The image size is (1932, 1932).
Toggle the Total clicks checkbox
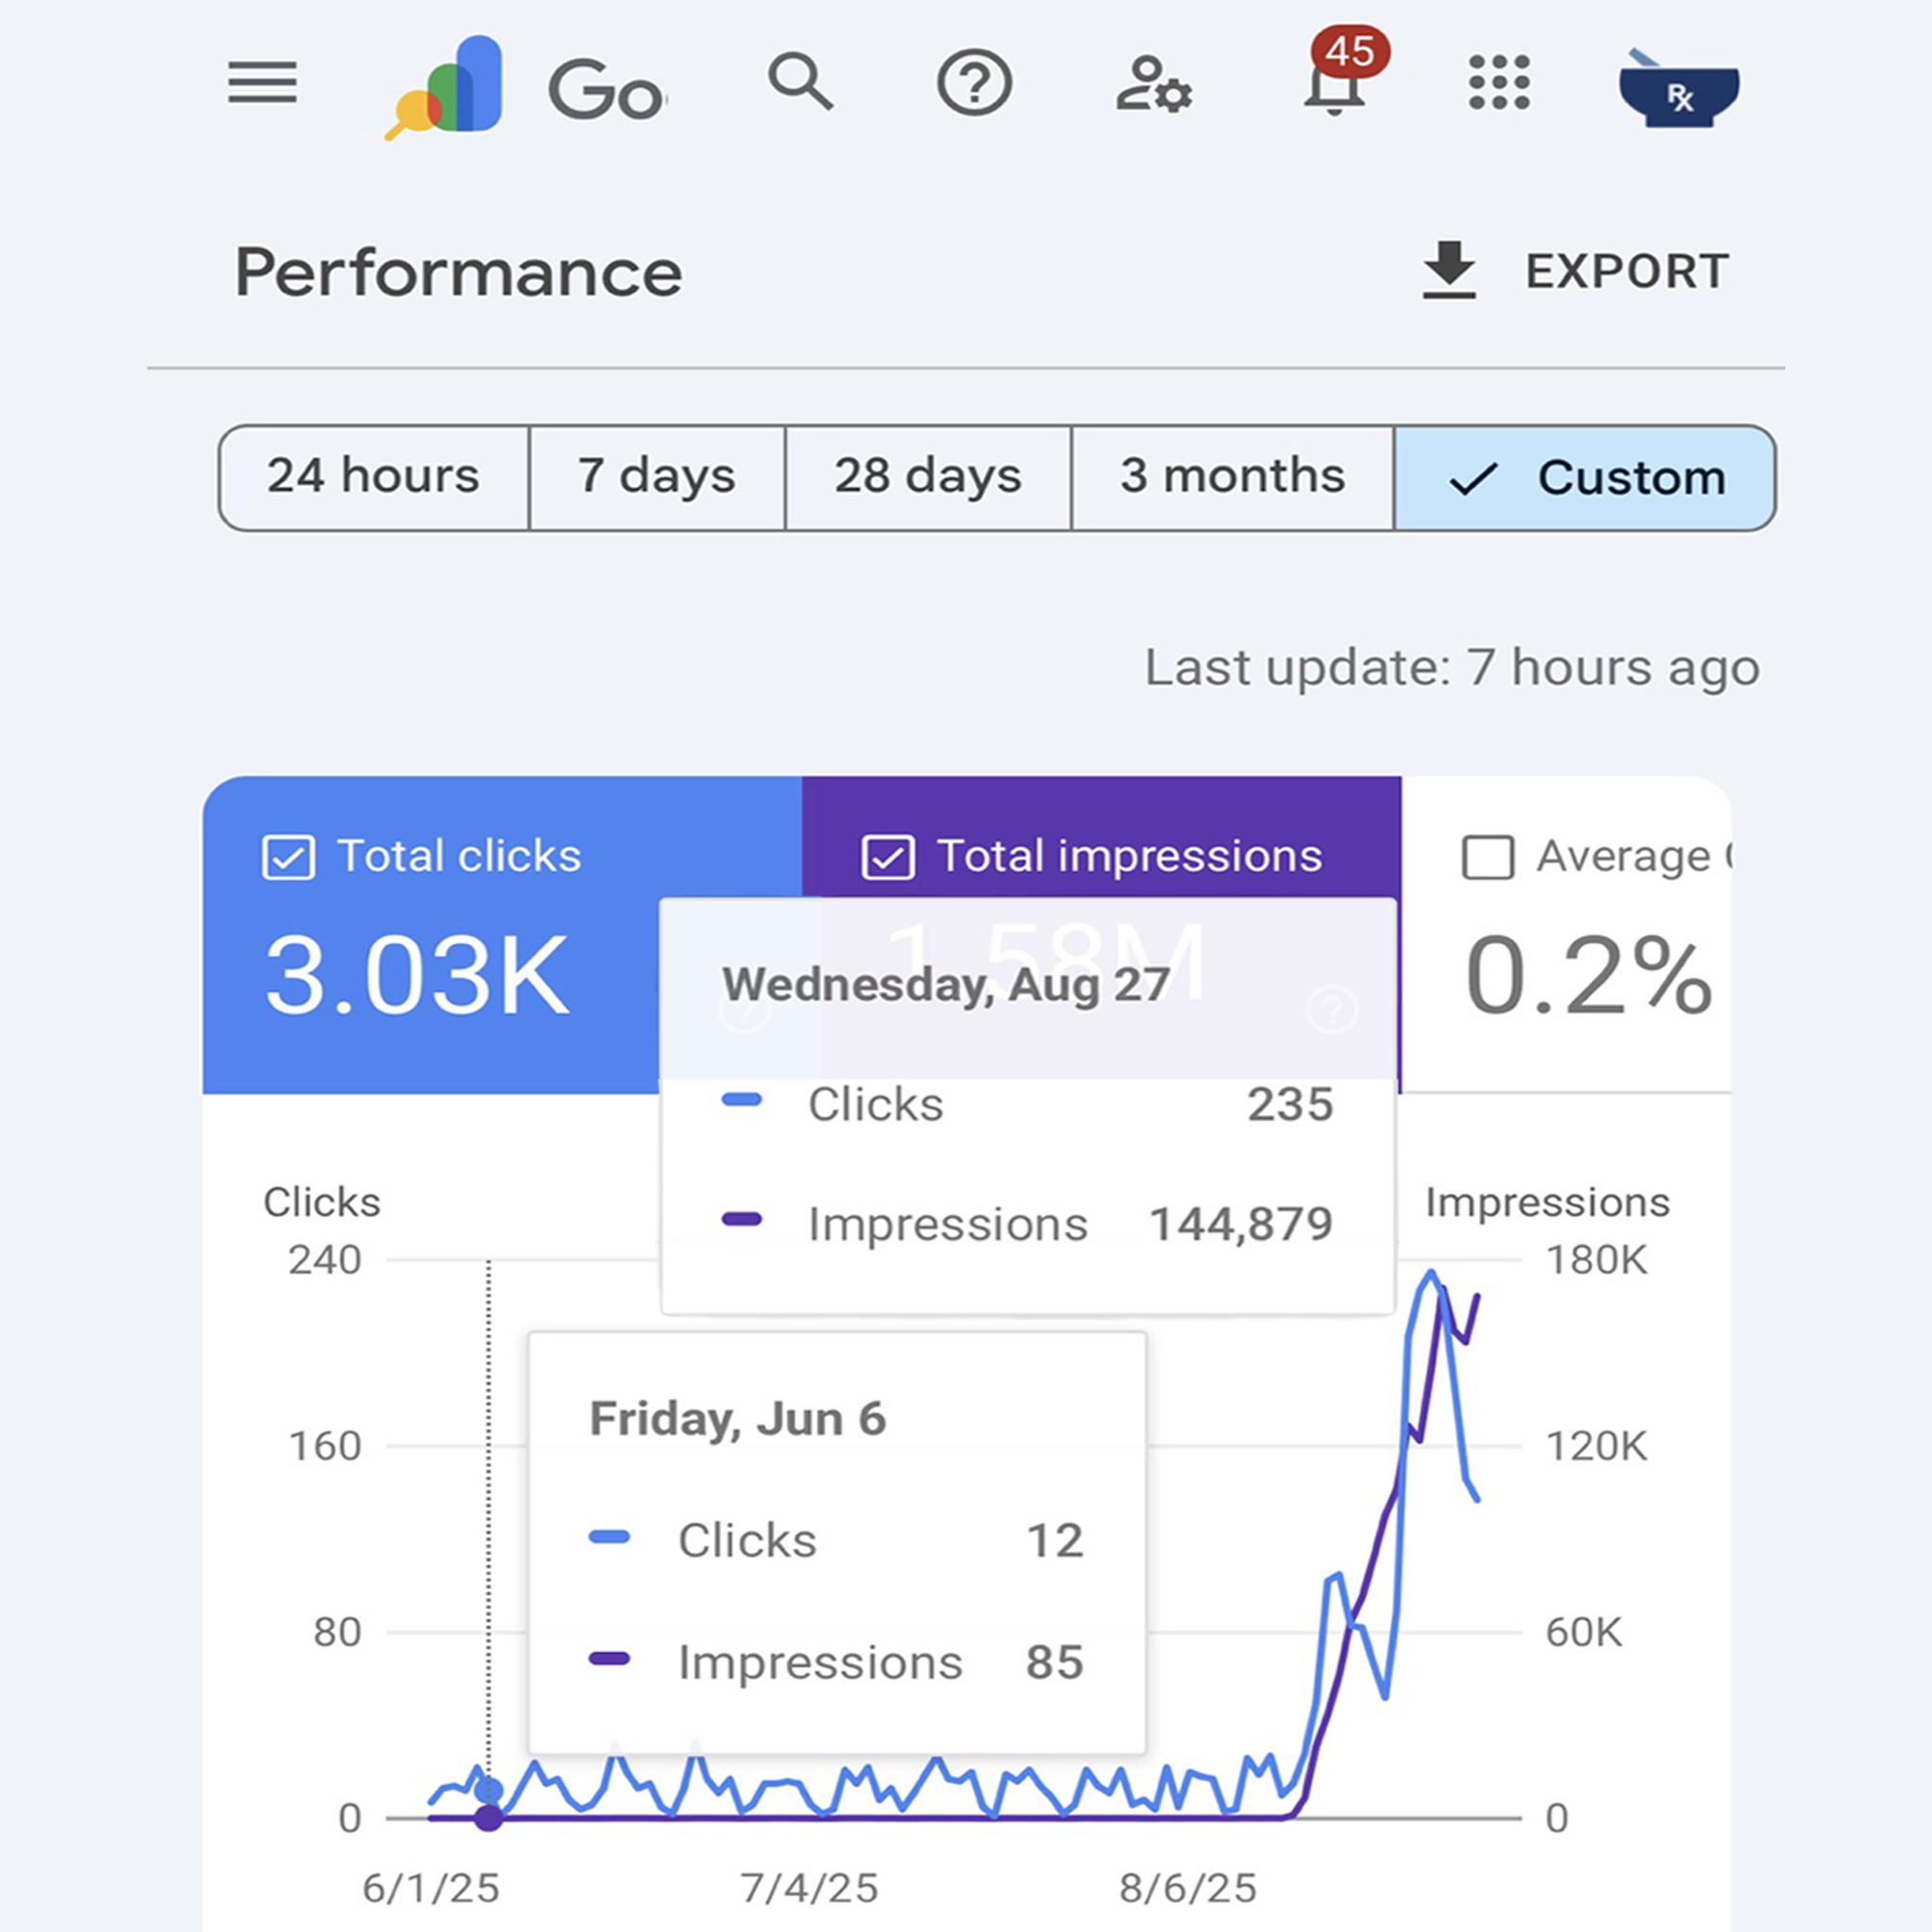tap(288, 857)
